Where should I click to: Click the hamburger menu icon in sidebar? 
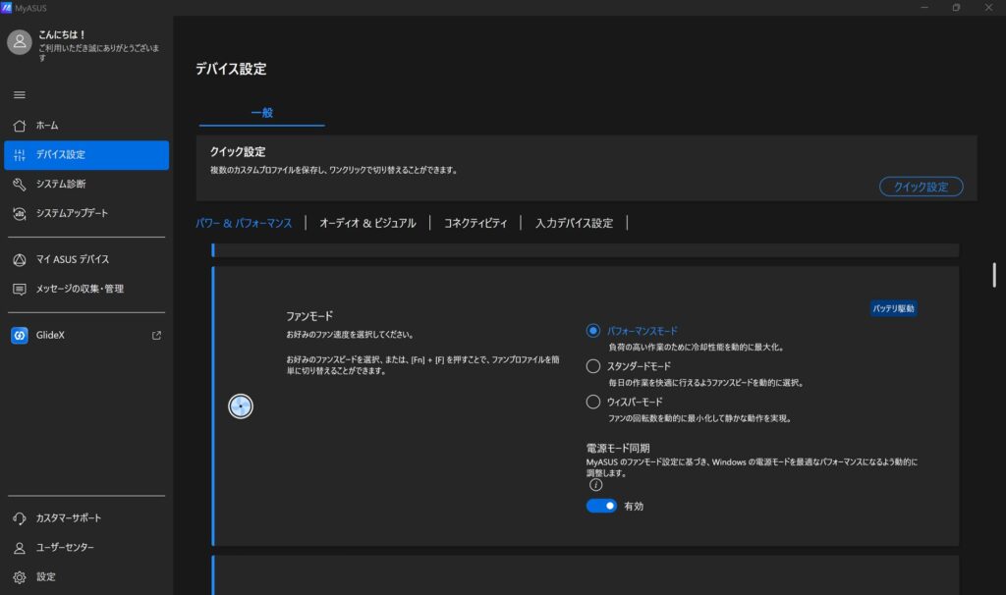pos(20,95)
